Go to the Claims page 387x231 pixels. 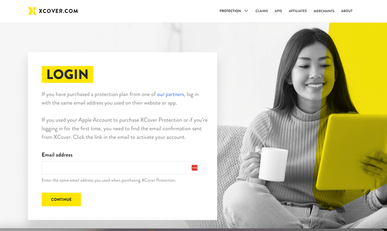tap(261, 11)
